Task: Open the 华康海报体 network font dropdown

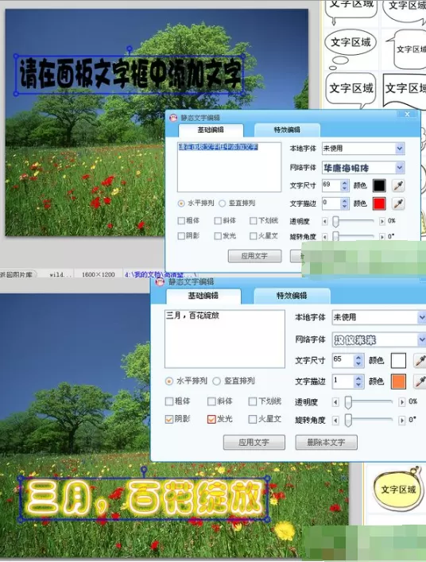Action: (400, 168)
